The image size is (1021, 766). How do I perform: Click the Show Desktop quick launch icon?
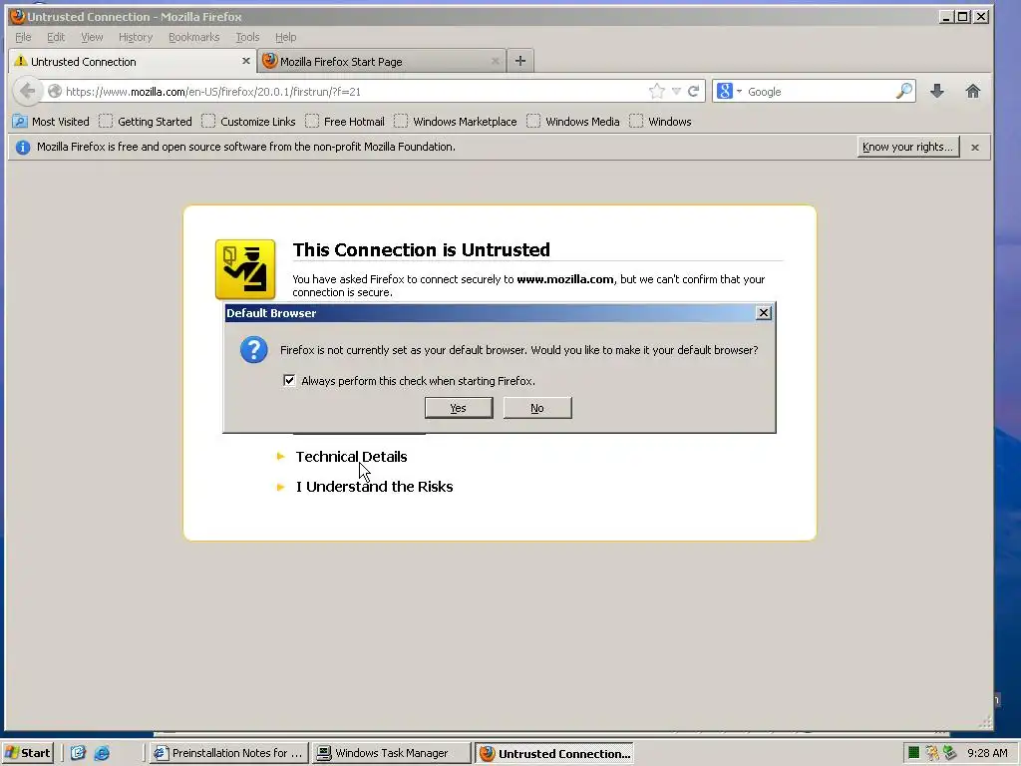point(78,753)
